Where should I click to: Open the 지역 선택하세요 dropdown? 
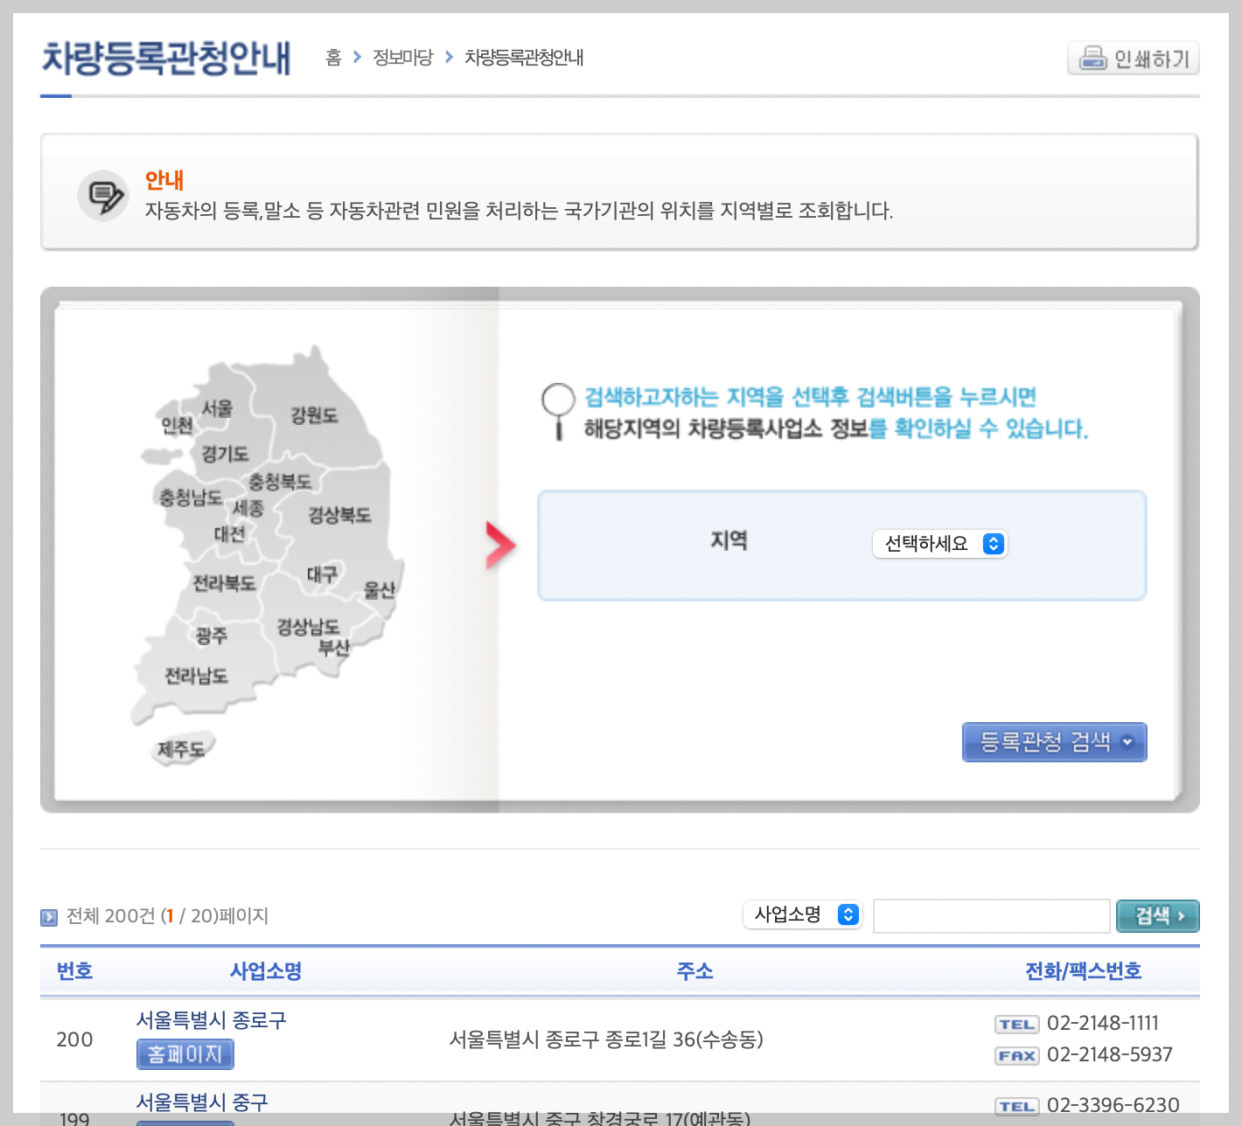coord(940,544)
